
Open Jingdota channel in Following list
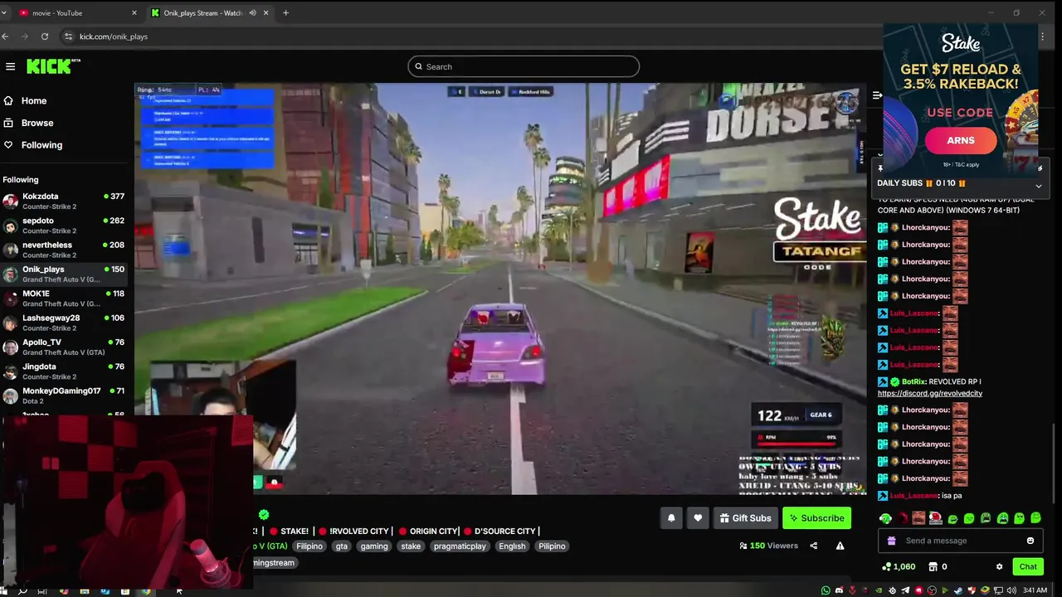[65, 371]
